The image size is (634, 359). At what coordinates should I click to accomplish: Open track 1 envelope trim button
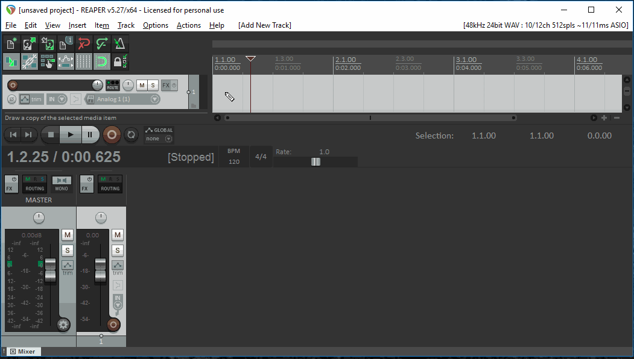click(31, 99)
